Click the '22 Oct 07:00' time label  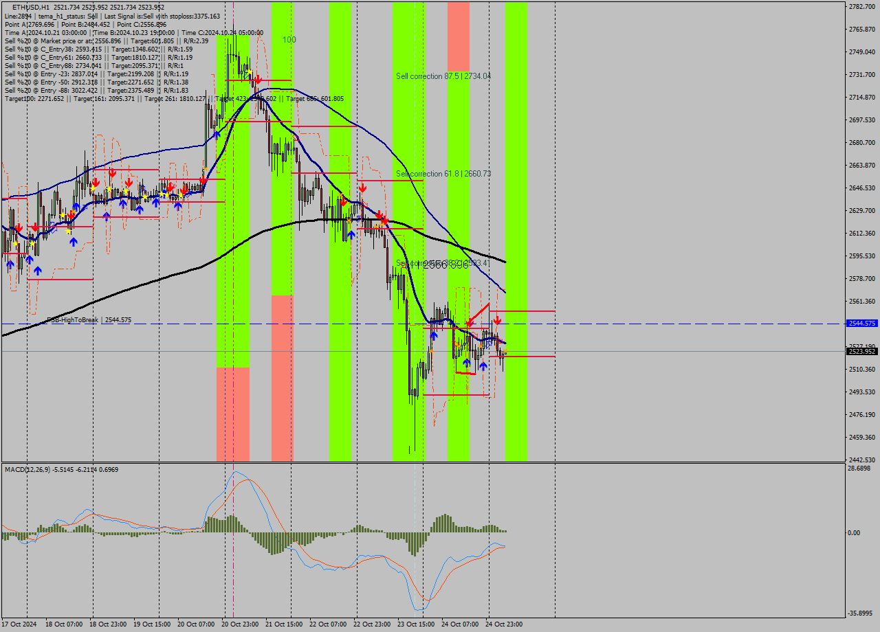(x=329, y=624)
